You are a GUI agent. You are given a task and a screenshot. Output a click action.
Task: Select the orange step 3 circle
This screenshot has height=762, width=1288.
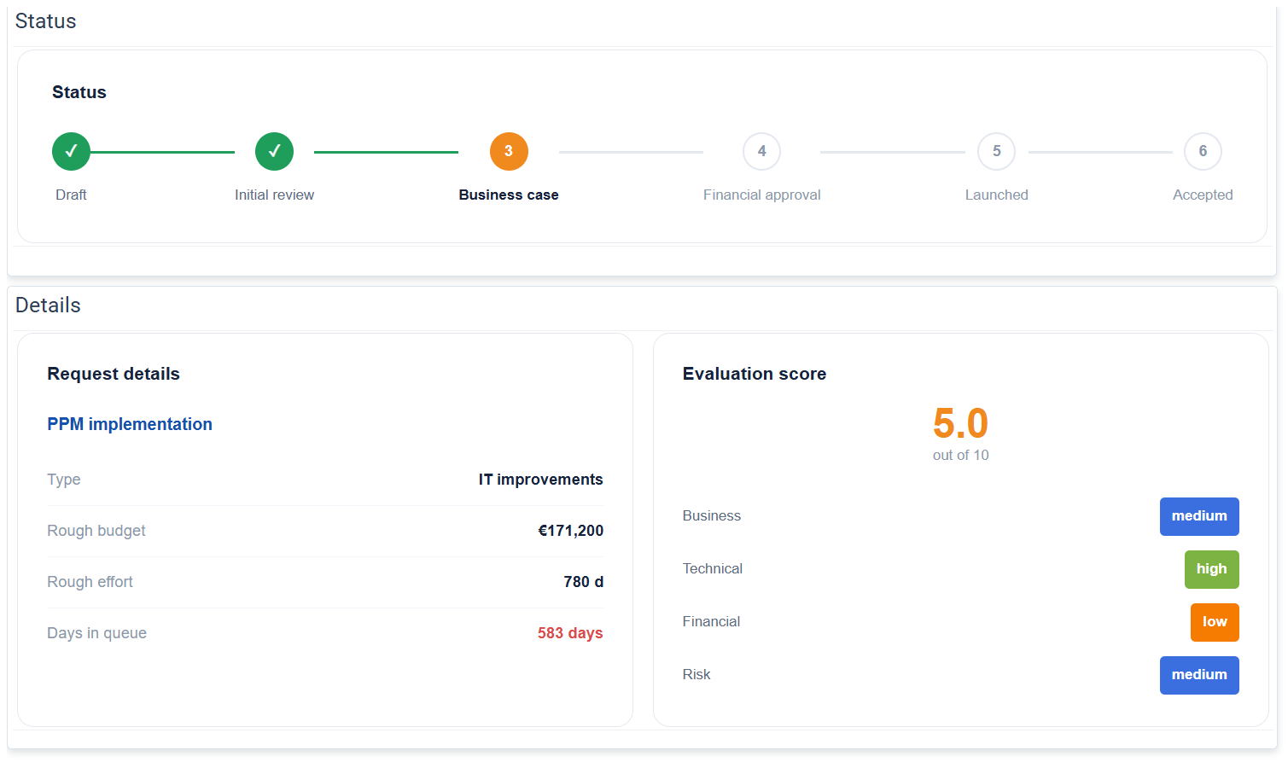coord(509,152)
